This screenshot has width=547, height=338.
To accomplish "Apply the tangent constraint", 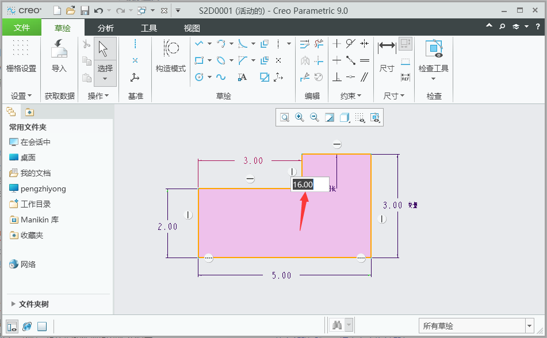I will 351,44.
